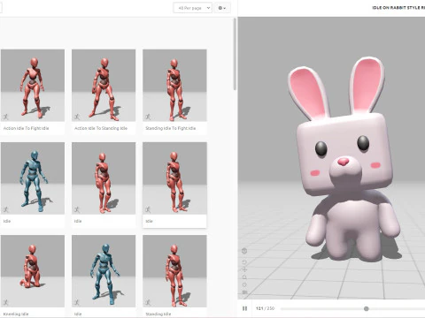Click the fifth viewer tool icon above camera icon

pos(244,284)
